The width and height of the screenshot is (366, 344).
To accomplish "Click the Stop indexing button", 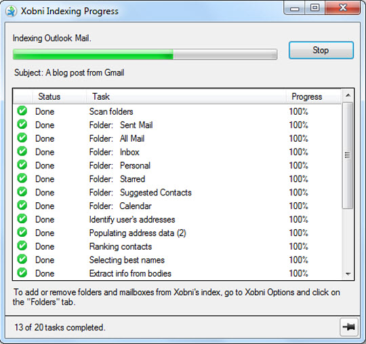I will click(x=321, y=50).
